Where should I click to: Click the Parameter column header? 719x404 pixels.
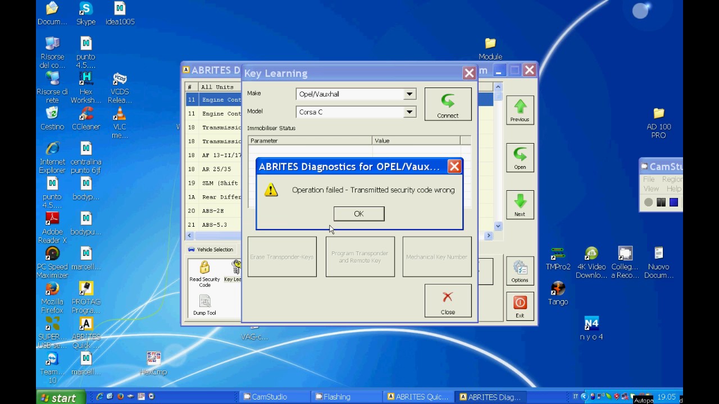(310, 140)
